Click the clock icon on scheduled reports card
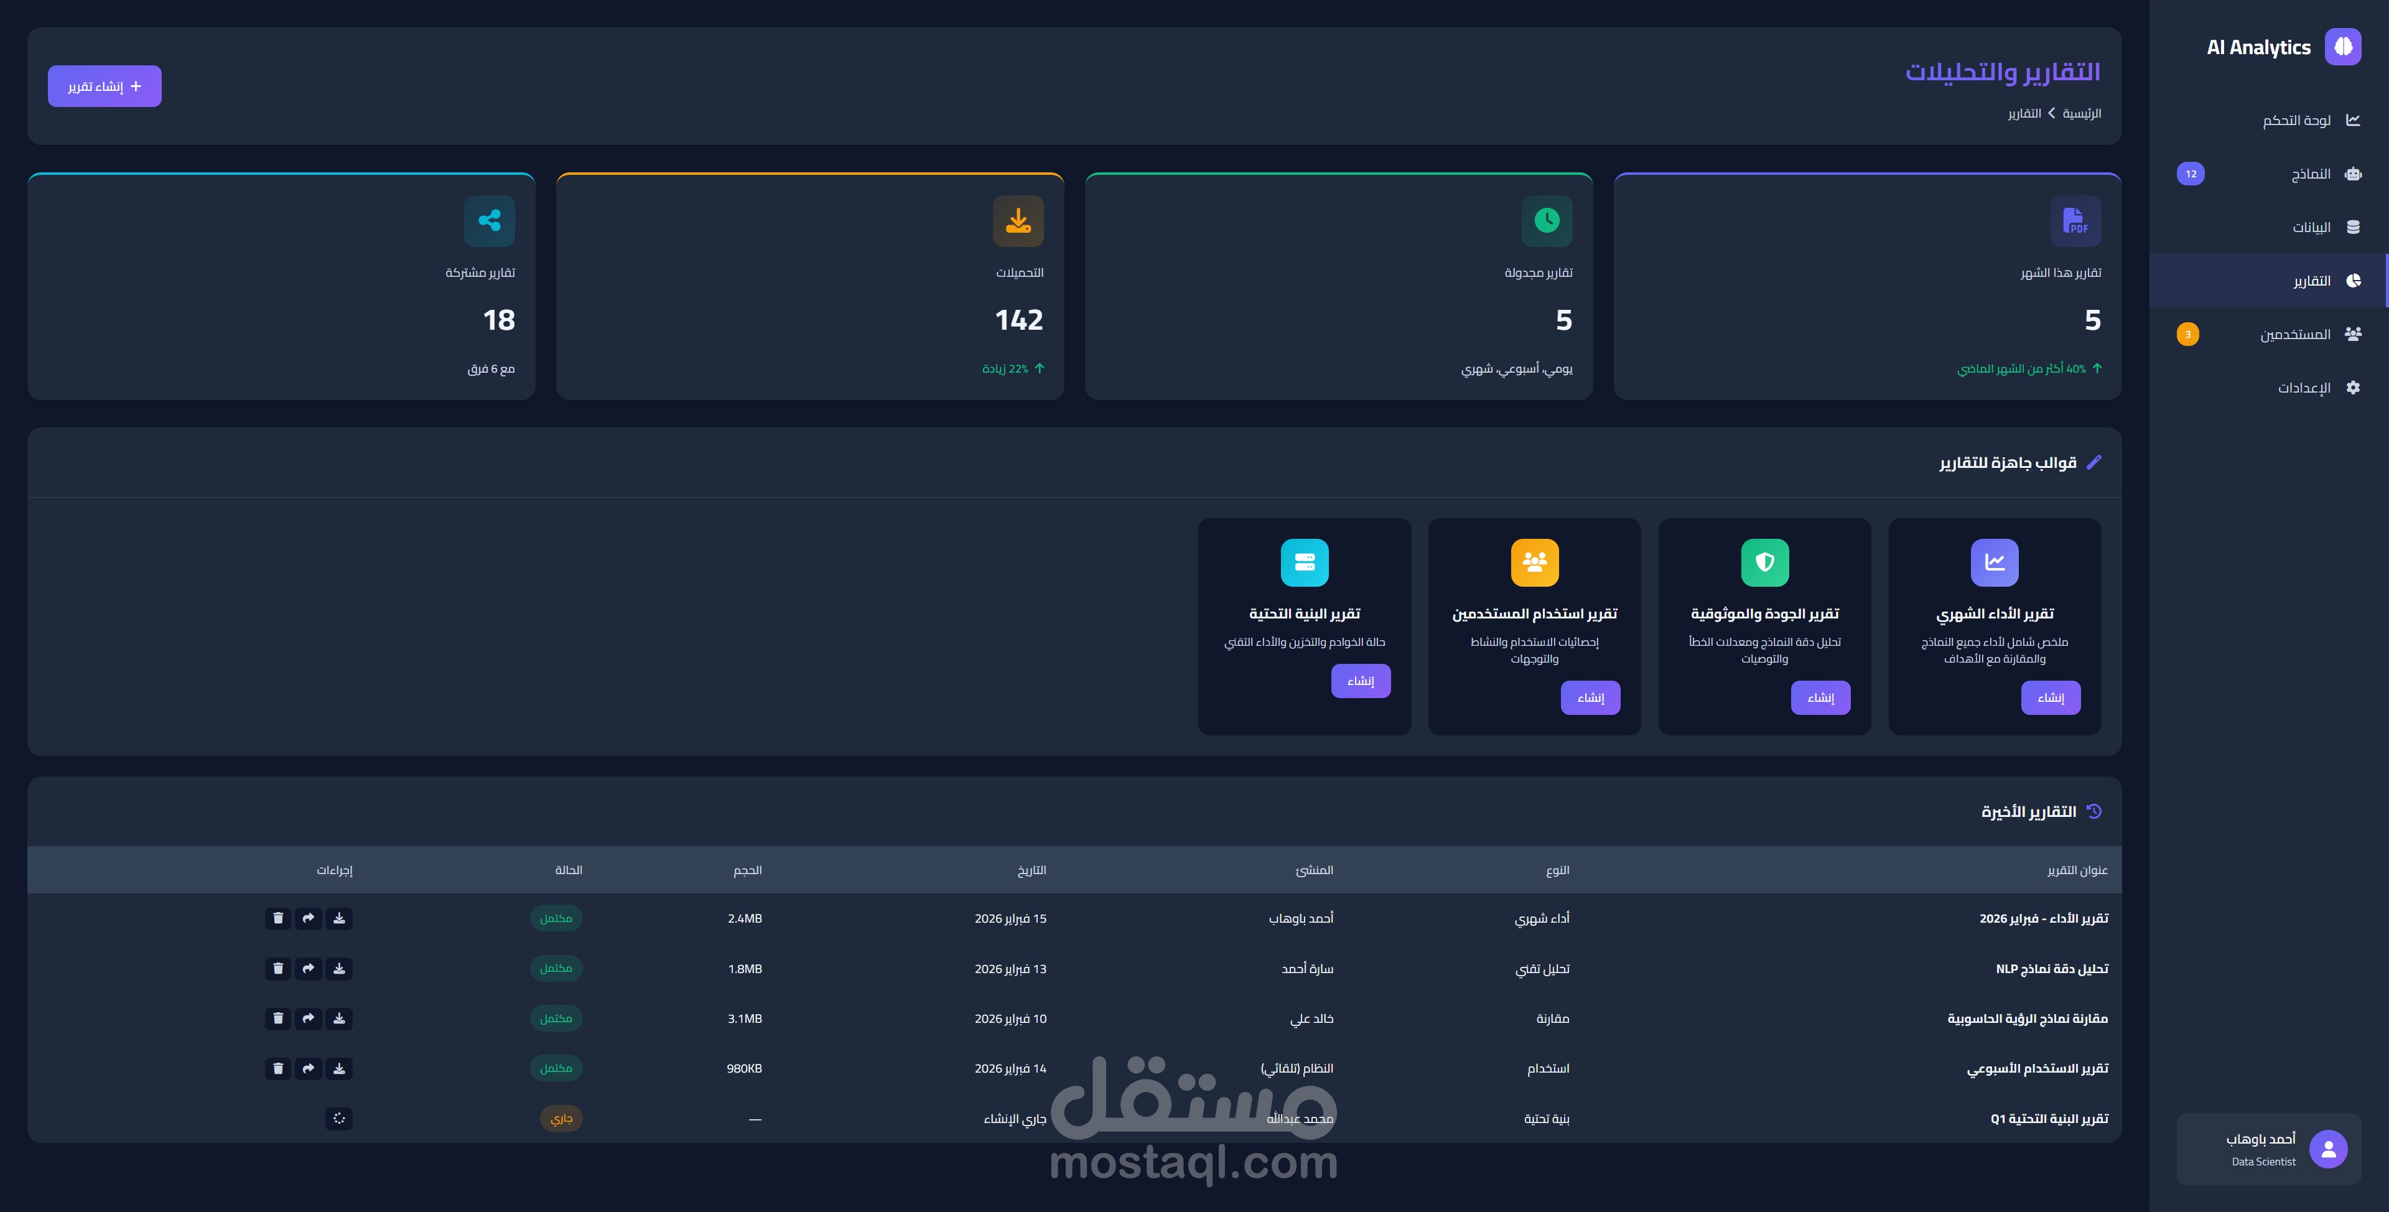Viewport: 2389px width, 1212px height. point(1547,221)
